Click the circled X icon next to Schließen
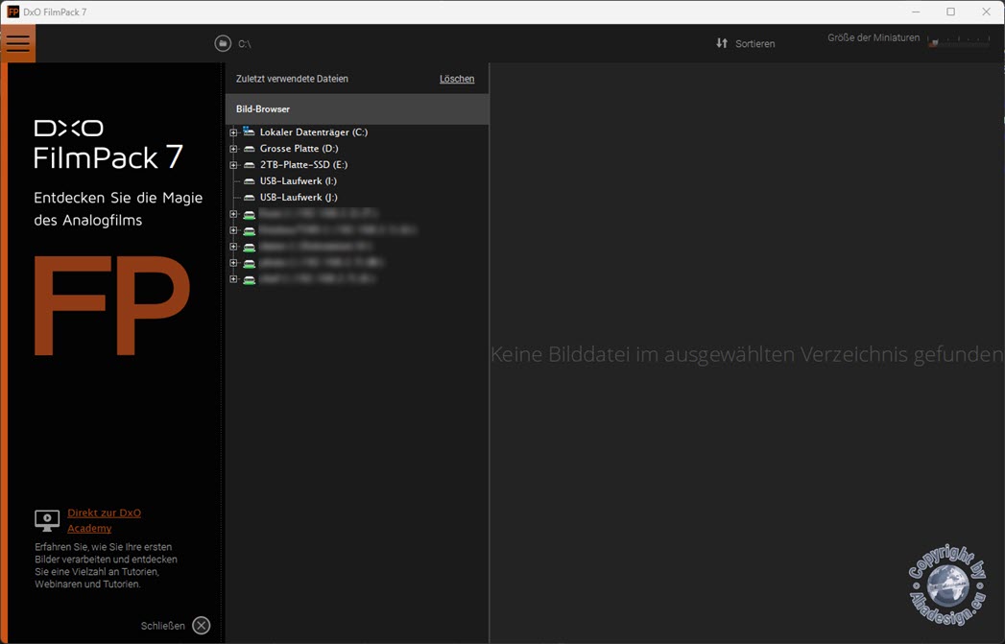 pyautogui.click(x=202, y=626)
